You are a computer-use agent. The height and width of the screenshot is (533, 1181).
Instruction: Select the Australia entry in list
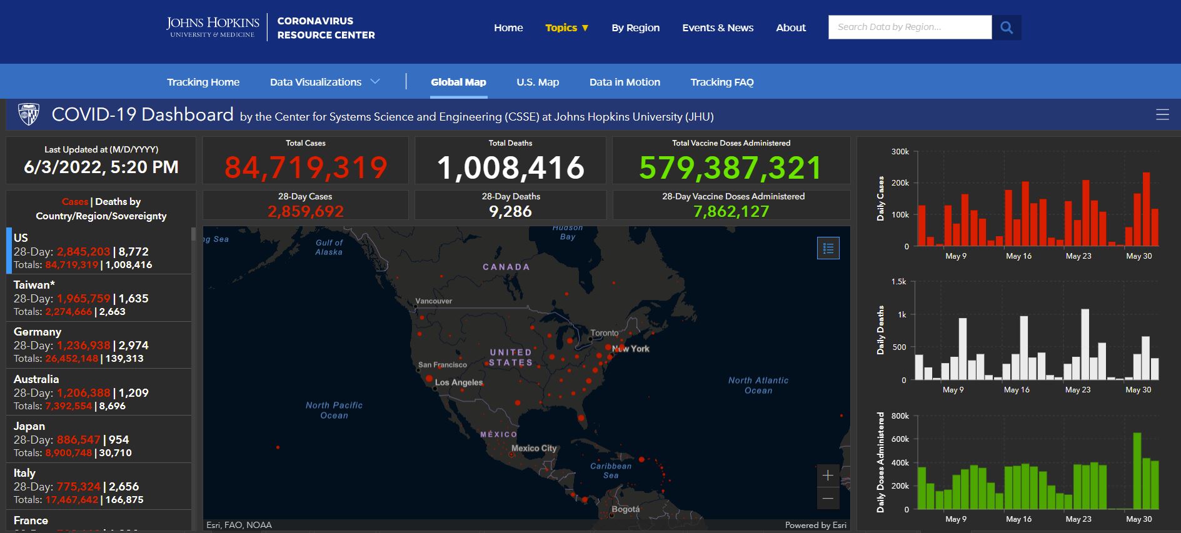[99, 392]
